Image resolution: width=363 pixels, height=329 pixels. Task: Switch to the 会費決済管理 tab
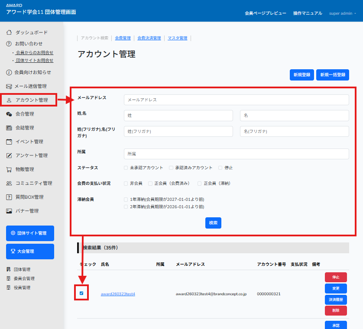pos(149,38)
